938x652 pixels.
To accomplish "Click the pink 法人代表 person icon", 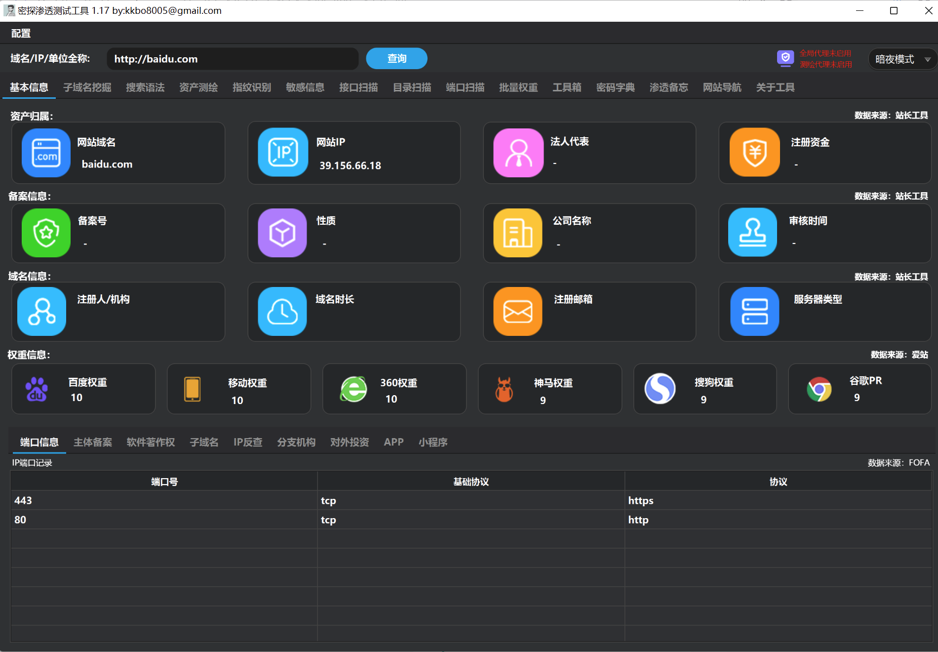I will pyautogui.click(x=518, y=153).
